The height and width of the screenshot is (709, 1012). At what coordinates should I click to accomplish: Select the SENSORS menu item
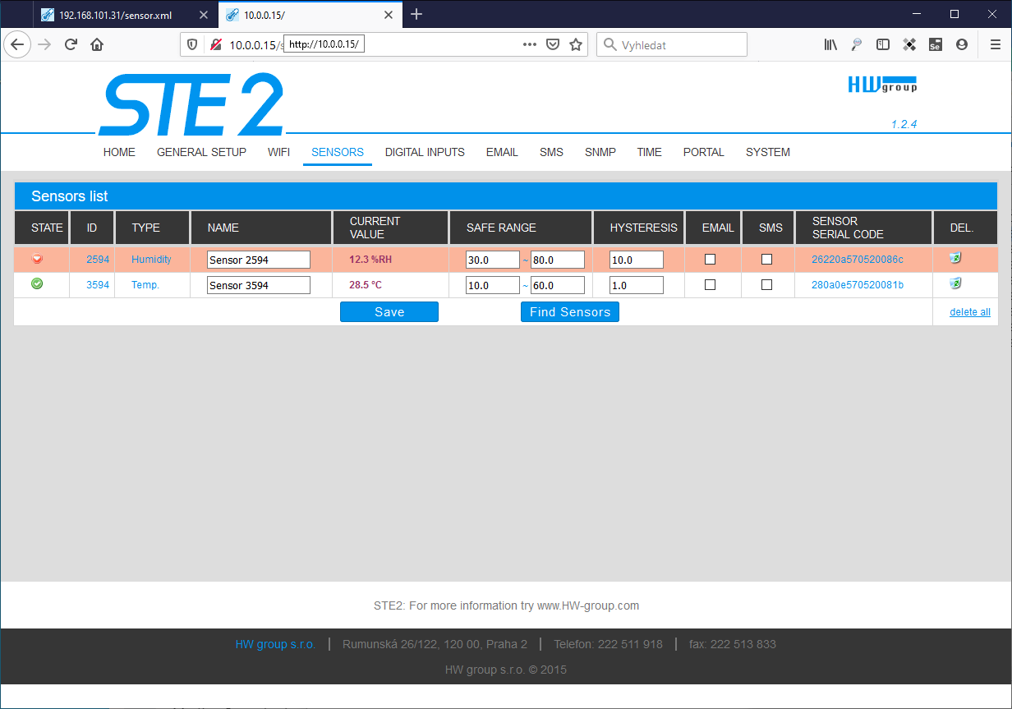pos(338,152)
